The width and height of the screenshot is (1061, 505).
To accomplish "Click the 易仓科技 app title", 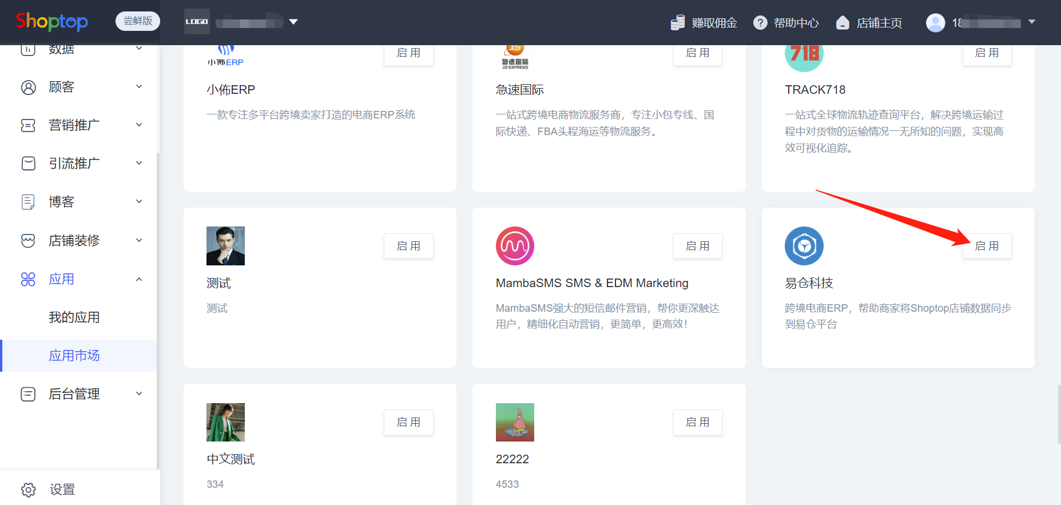I will coord(809,283).
